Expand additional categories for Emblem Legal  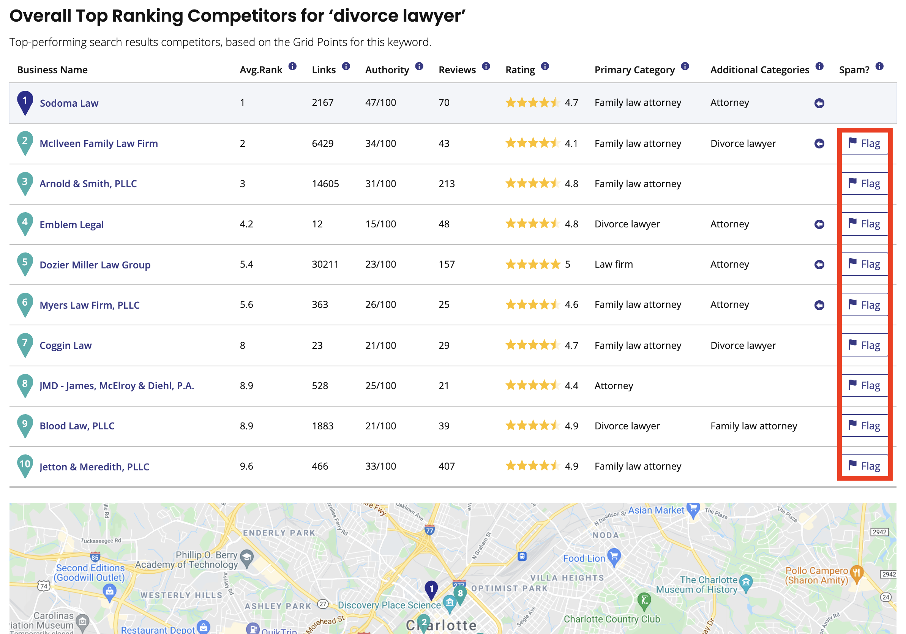819,224
